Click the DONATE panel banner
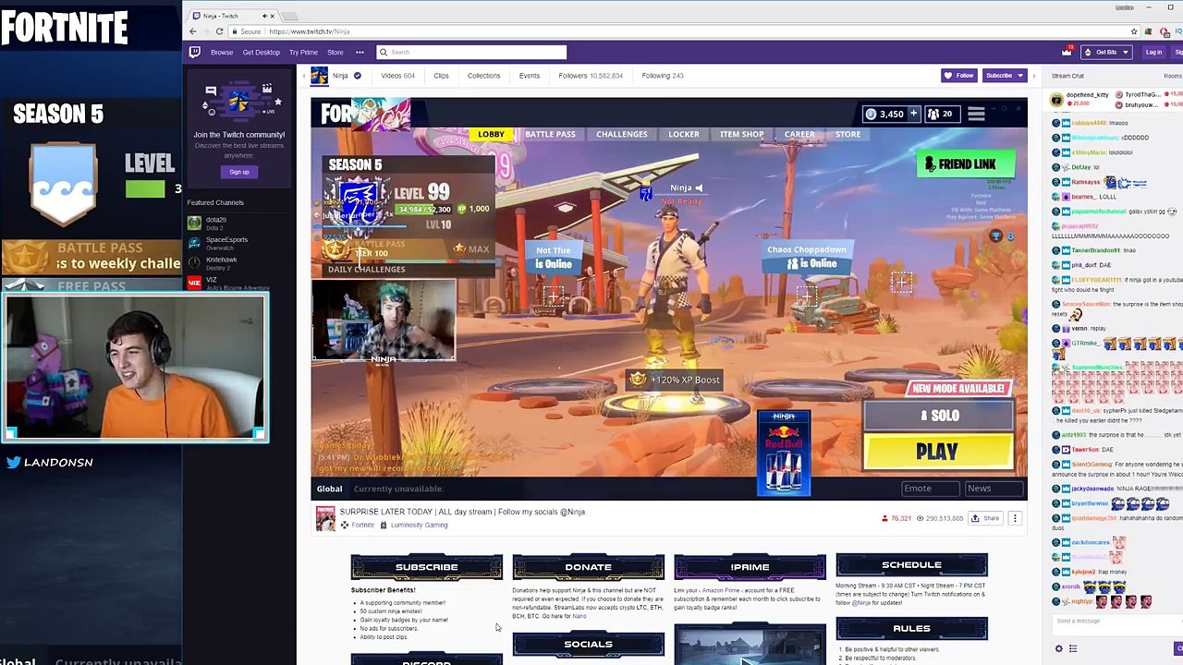Screen dimensions: 1183x665 pos(588,567)
